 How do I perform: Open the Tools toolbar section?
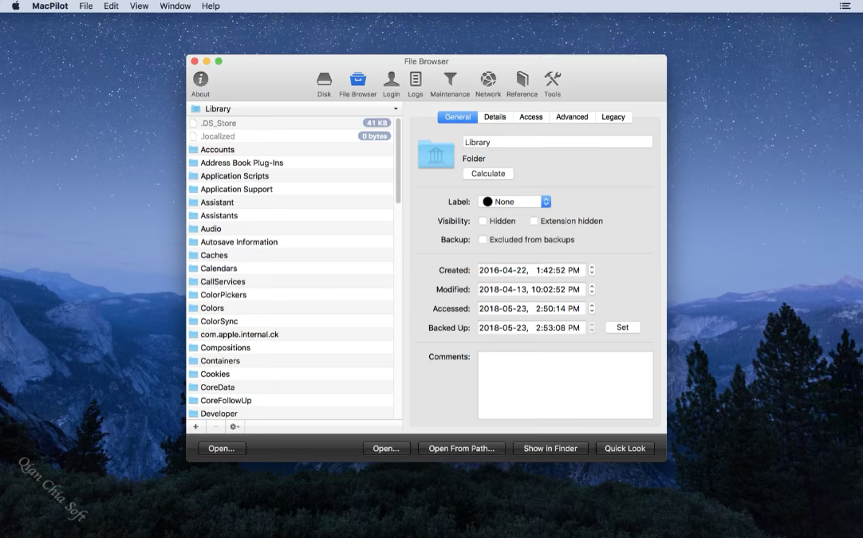pos(553,84)
